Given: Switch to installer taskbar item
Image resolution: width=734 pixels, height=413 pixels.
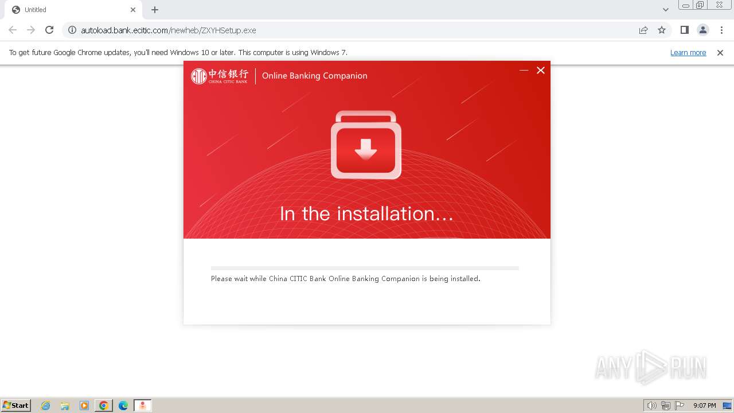Looking at the screenshot, I should point(143,406).
